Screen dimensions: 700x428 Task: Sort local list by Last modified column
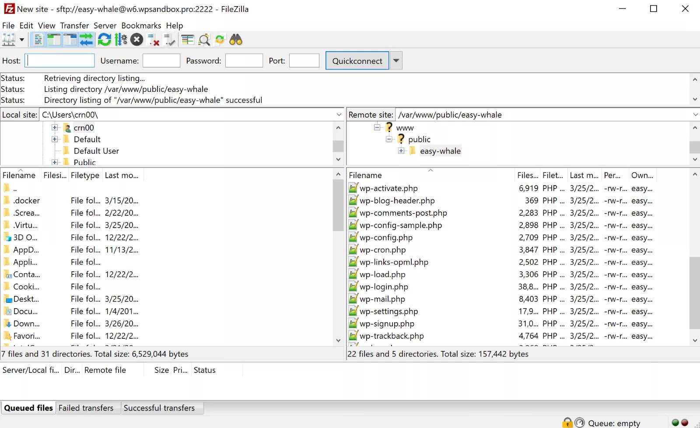tap(122, 175)
